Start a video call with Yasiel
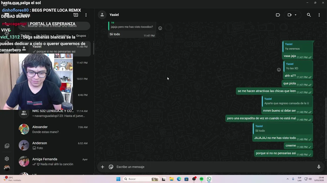327x183 pixels. (x=289, y=15)
